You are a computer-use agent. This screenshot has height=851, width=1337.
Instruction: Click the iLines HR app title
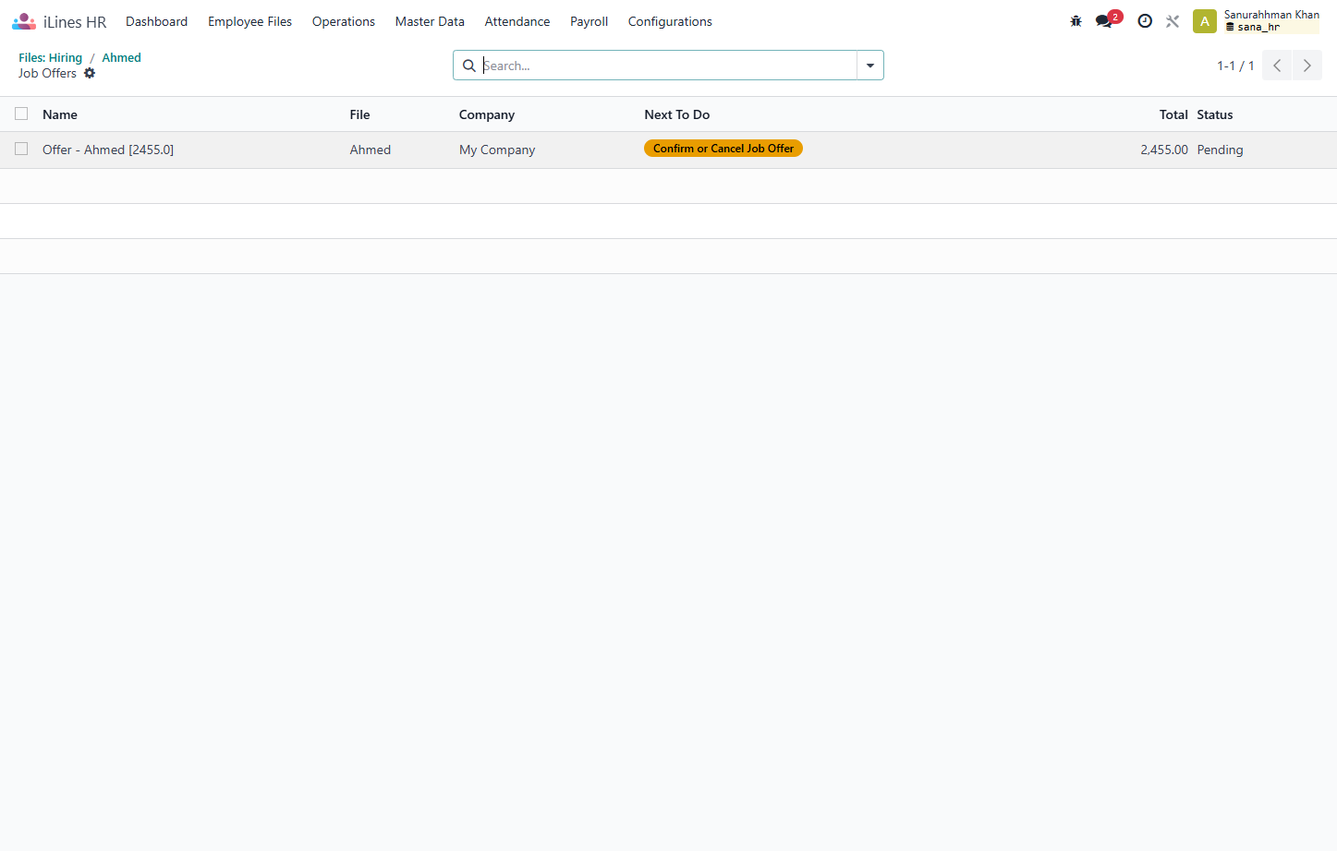click(x=75, y=22)
